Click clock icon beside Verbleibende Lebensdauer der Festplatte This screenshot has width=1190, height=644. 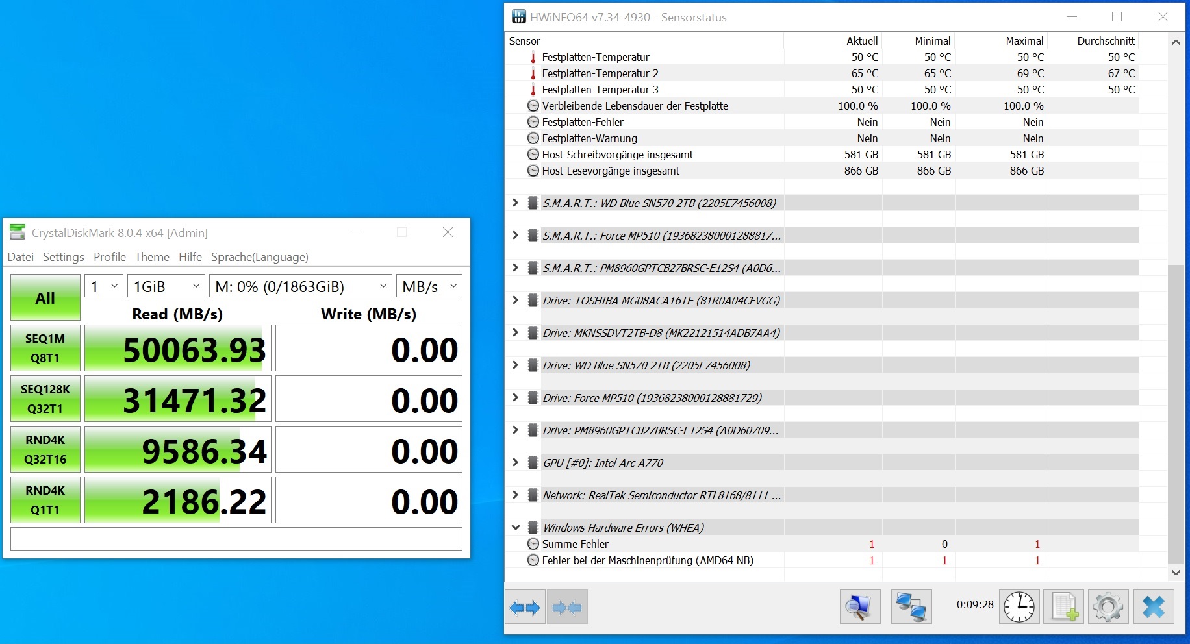533,106
